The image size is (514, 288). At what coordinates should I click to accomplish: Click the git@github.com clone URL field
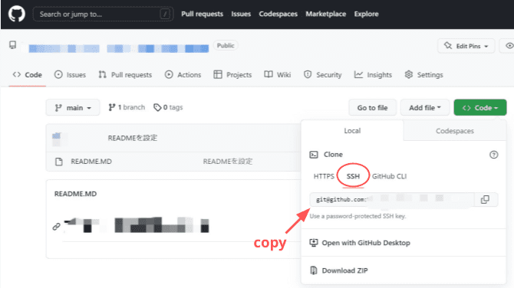coord(392,199)
